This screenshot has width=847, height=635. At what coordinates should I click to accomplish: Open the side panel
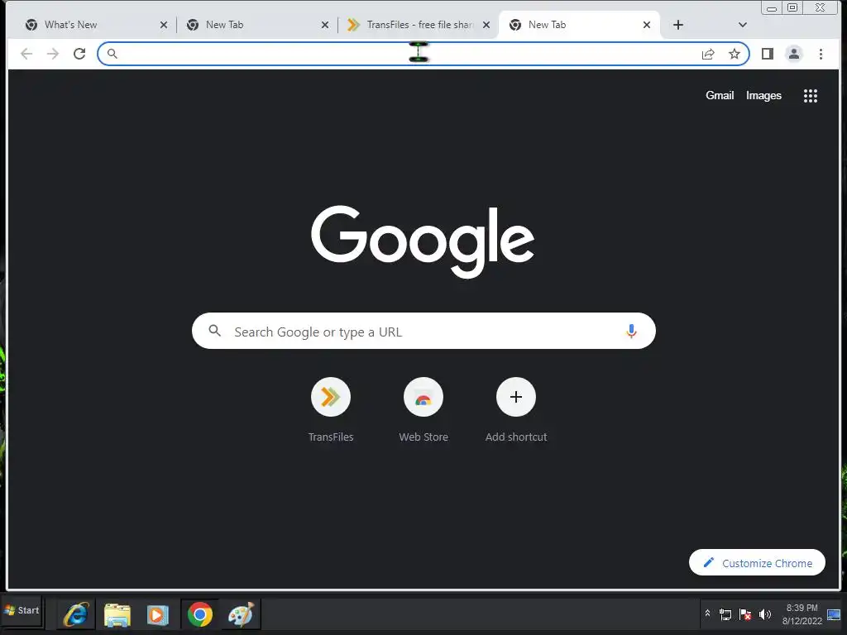click(x=767, y=54)
